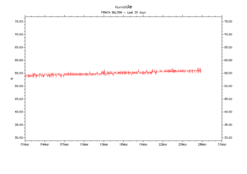Click the 75.00 label on left axis

click(x=19, y=22)
